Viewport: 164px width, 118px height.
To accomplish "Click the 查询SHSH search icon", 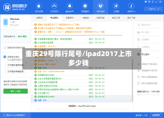I will coord(139,25).
